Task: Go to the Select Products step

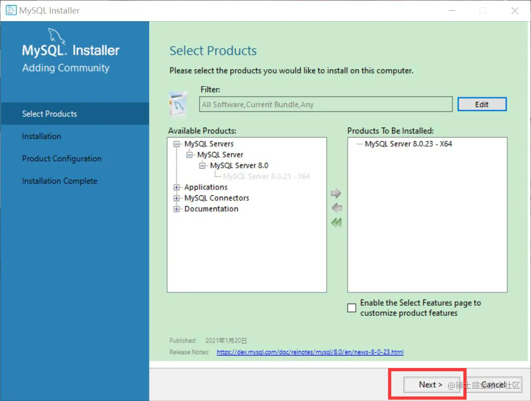Action: (74, 114)
